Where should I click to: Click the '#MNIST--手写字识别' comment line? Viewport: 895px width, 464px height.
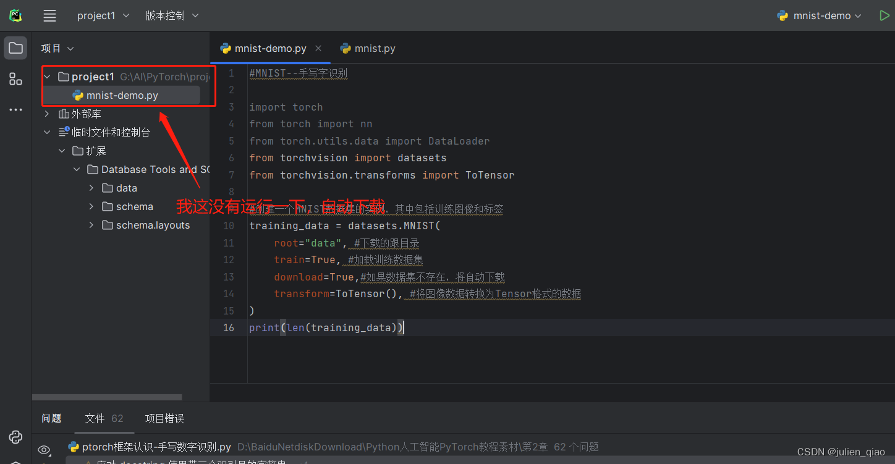[x=298, y=73]
